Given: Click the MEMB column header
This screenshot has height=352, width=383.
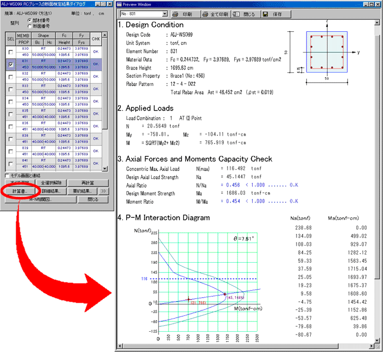Looking at the screenshot, I should pyautogui.click(x=24, y=36).
